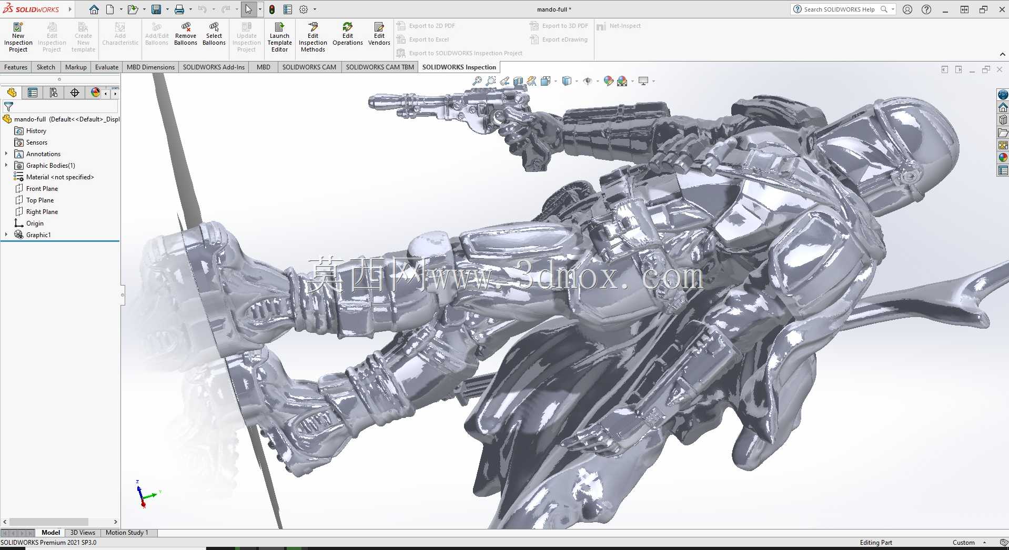The width and height of the screenshot is (1009, 550).
Task: Open the DimXpertManager crosshair tab
Action: tap(75, 93)
